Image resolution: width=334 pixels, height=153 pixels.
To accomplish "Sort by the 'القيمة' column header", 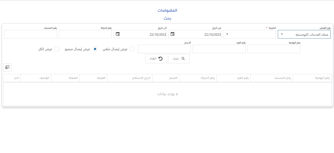I will click(93, 78).
